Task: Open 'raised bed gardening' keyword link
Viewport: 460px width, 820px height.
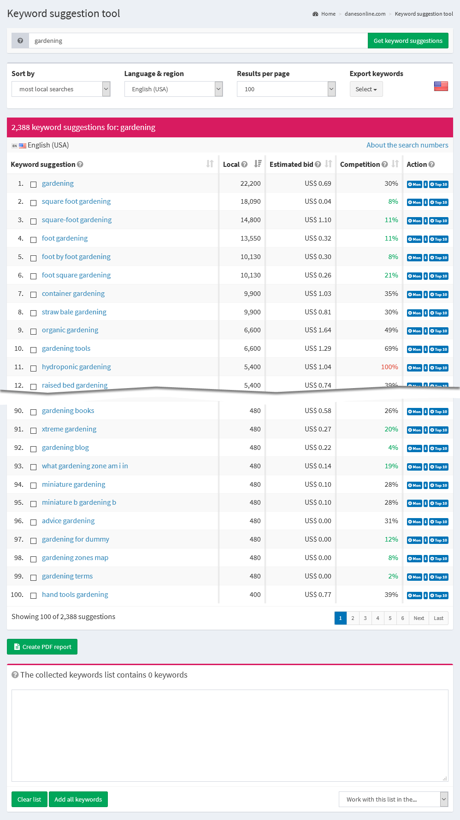Action: click(75, 385)
